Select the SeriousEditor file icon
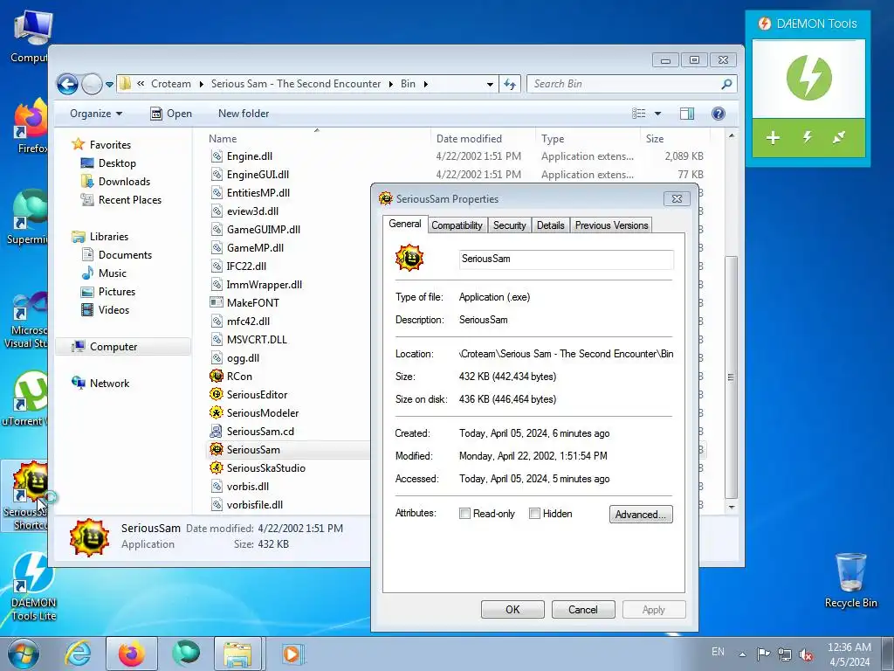 [x=217, y=394]
